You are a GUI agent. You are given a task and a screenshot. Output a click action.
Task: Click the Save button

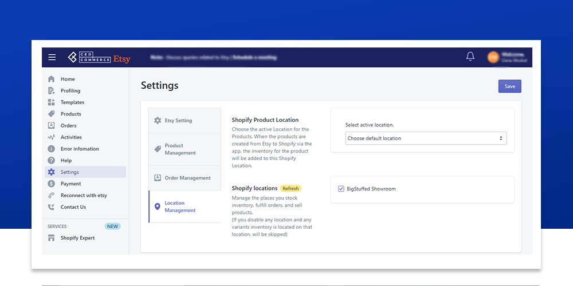tap(510, 86)
